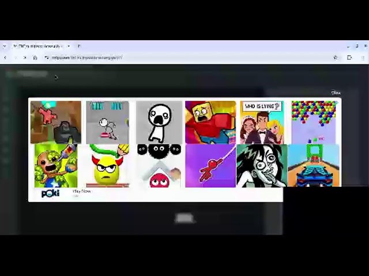The height and width of the screenshot is (276, 369).
Task: Click the Poki logo in the ad
Action: pos(50,194)
